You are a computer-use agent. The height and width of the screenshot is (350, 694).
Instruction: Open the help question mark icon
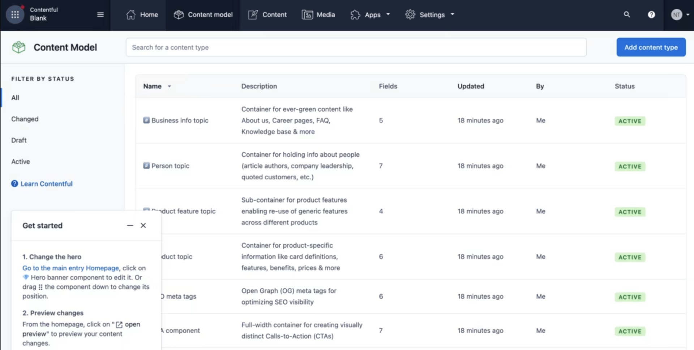651,14
